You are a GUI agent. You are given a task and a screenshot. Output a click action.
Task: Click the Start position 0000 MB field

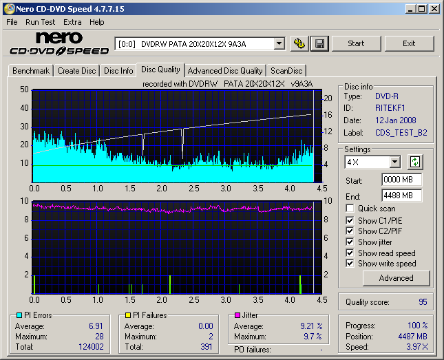click(401, 180)
